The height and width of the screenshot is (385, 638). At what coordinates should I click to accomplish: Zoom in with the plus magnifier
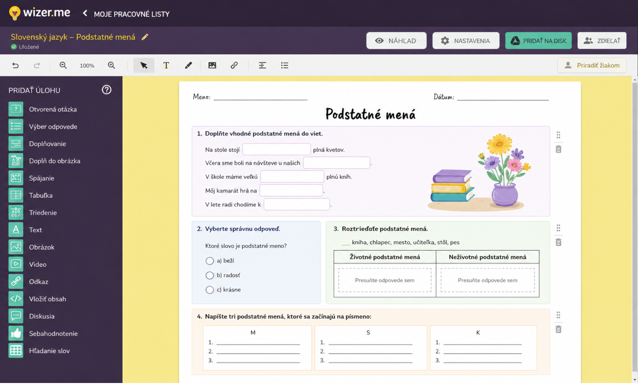tap(111, 65)
